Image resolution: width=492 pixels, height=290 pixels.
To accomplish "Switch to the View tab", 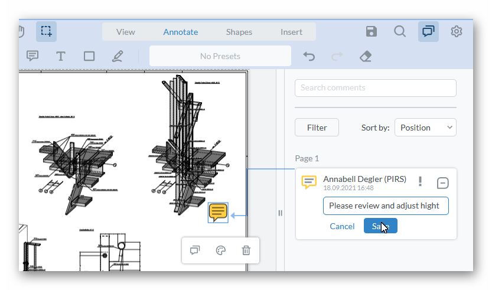I will 126,32.
